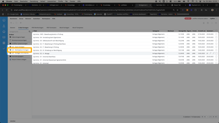Open the contacts person icon in sidebar
The image size is (219, 123).
click(4, 26)
